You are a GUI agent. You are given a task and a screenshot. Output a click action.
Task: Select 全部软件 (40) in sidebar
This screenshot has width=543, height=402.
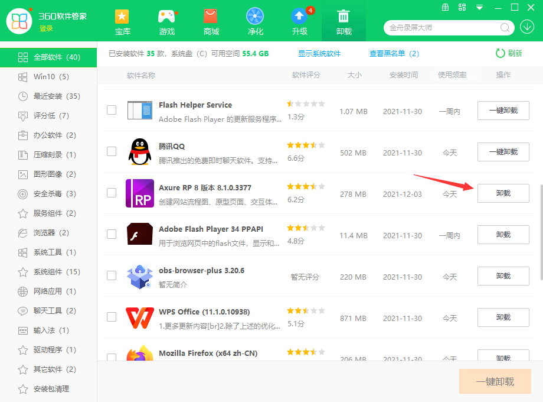(48, 57)
